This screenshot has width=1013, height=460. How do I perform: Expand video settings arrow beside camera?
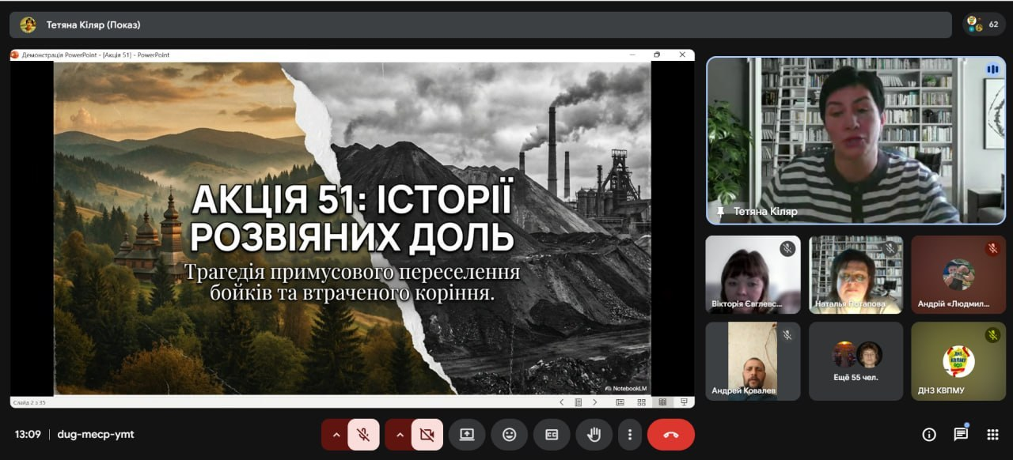click(x=400, y=435)
